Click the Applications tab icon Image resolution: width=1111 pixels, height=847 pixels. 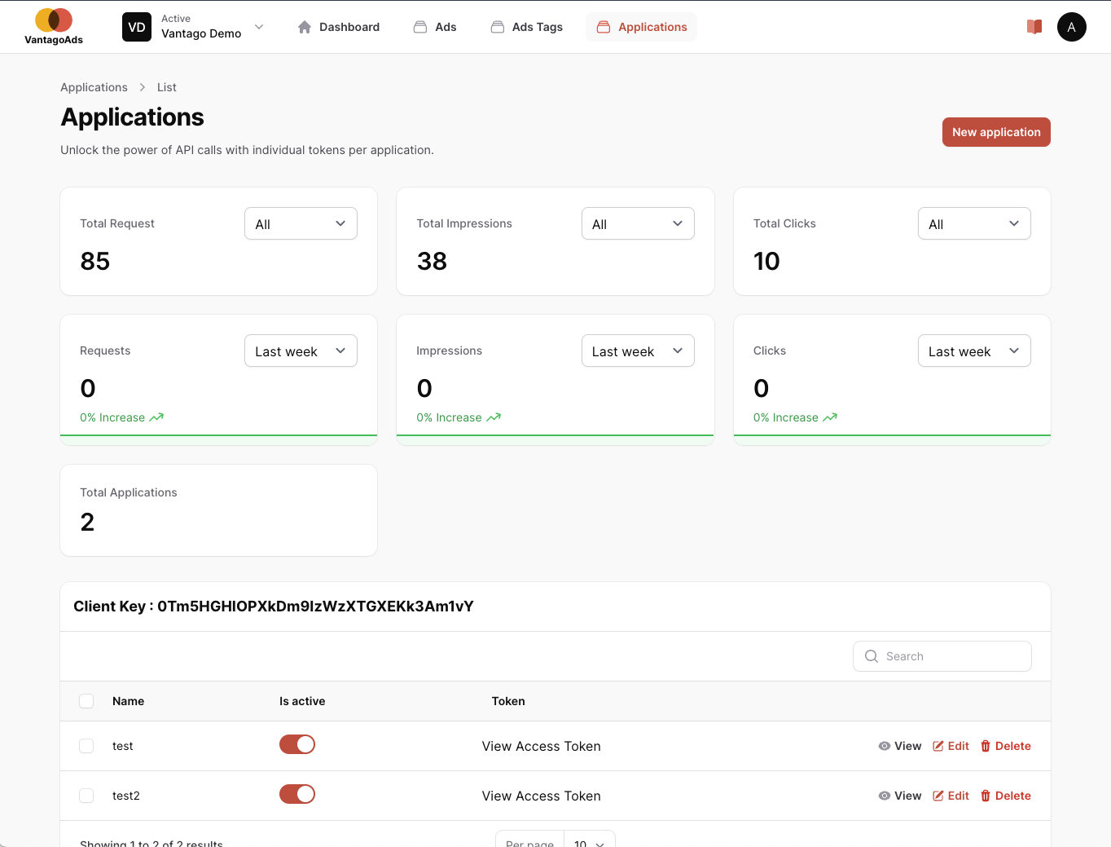[604, 27]
